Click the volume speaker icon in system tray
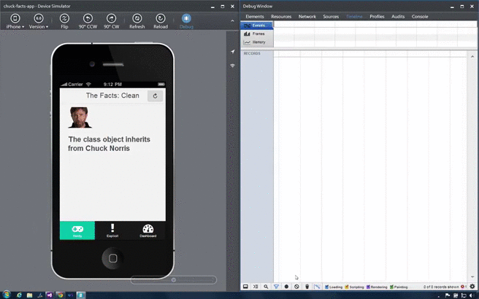This screenshot has height=299, width=479. point(472,295)
